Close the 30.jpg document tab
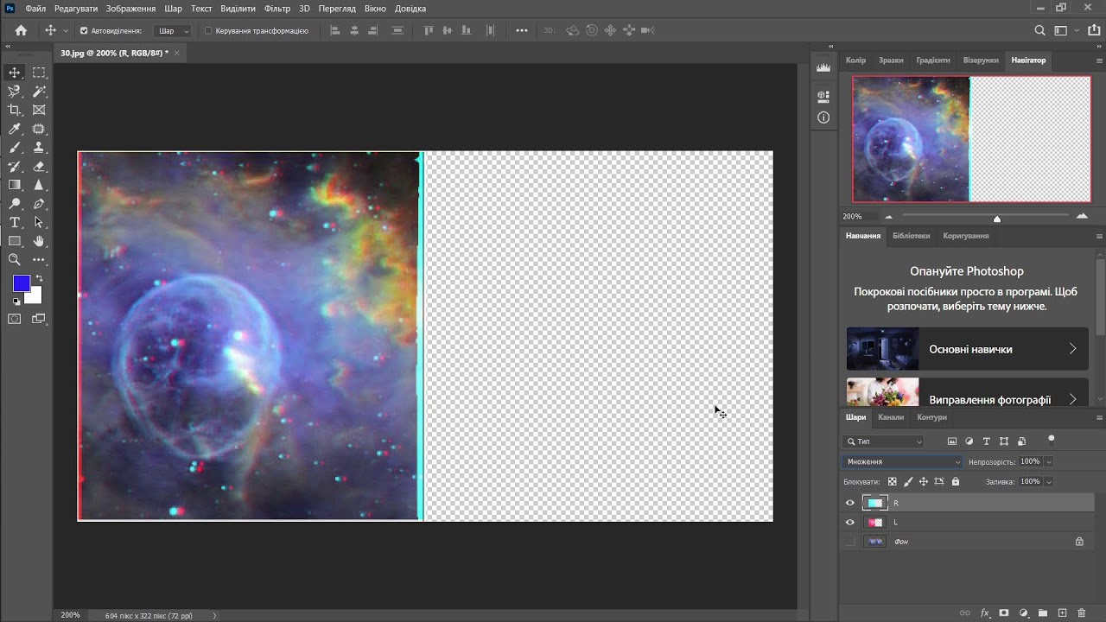The height and width of the screenshot is (622, 1106). coord(177,53)
